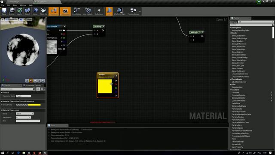This screenshot has width=275, height=155.
Task: Select Constant3Vector in the palette
Action: (x=238, y=98)
